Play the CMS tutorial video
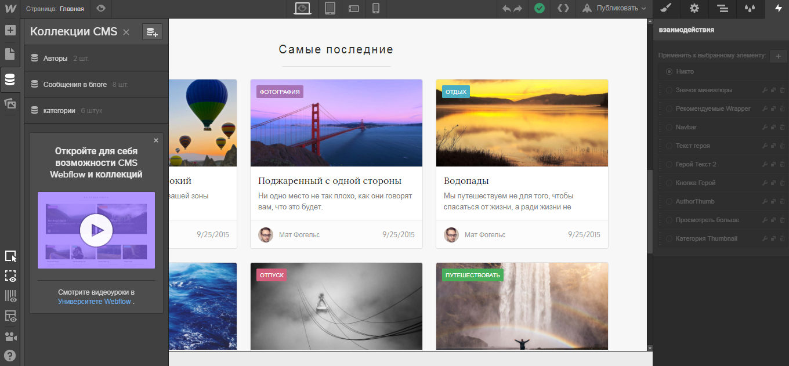The image size is (789, 366). pos(96,230)
